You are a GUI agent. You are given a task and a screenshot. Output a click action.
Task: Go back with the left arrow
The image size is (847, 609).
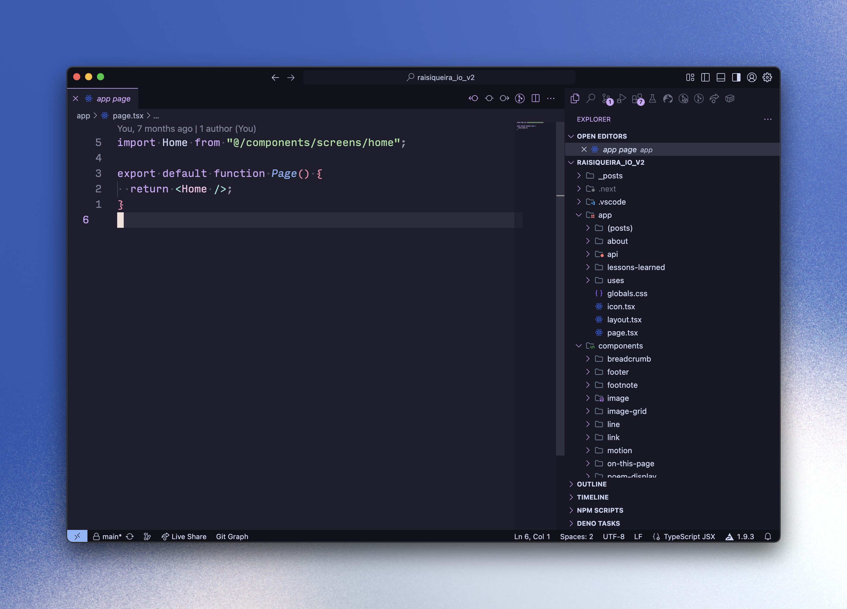tap(275, 77)
